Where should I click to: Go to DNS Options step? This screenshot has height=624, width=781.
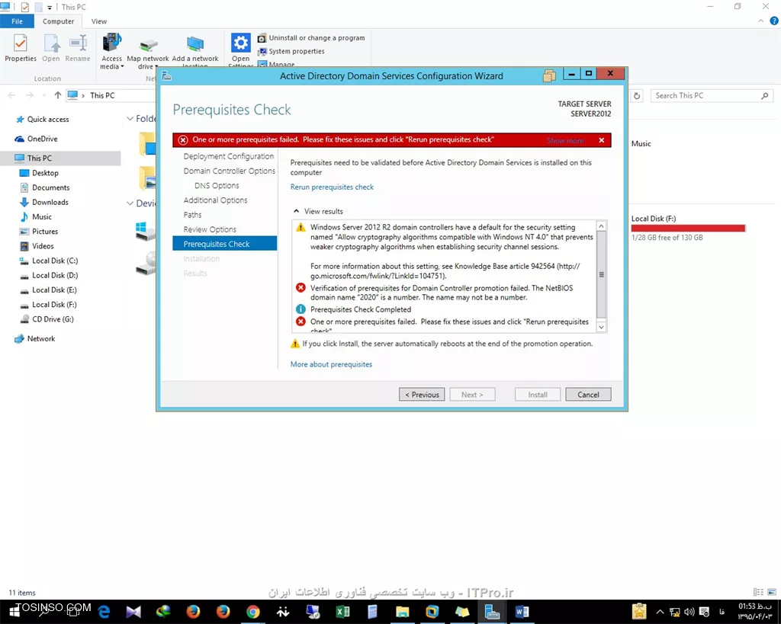(x=217, y=186)
